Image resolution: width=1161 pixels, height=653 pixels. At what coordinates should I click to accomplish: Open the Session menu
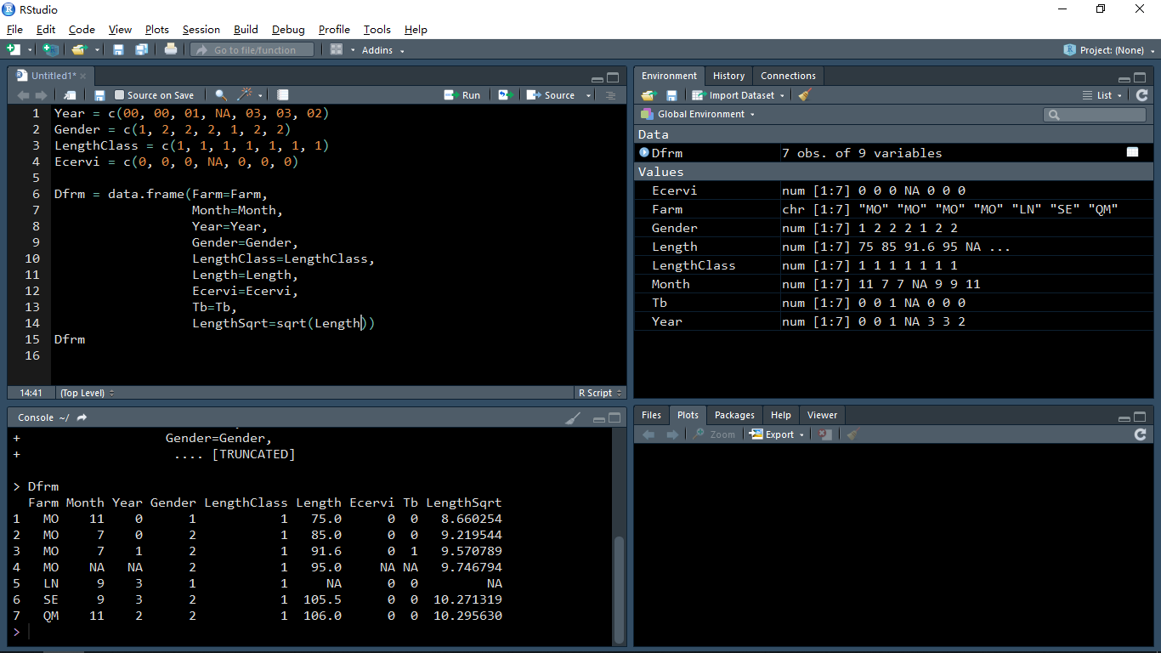[x=201, y=30]
